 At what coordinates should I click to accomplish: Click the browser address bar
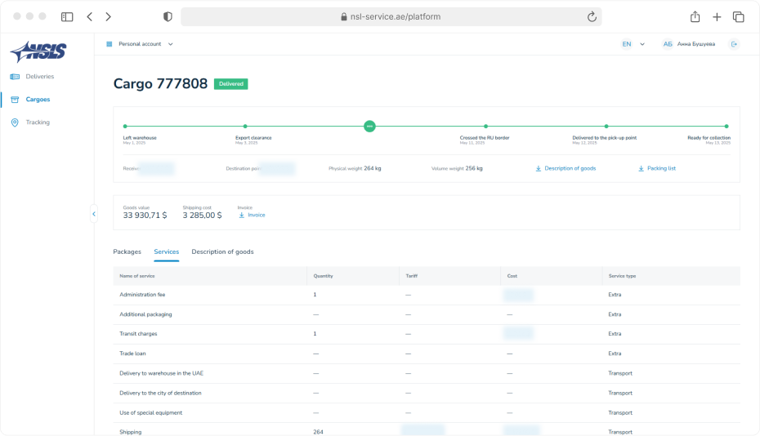coord(391,16)
